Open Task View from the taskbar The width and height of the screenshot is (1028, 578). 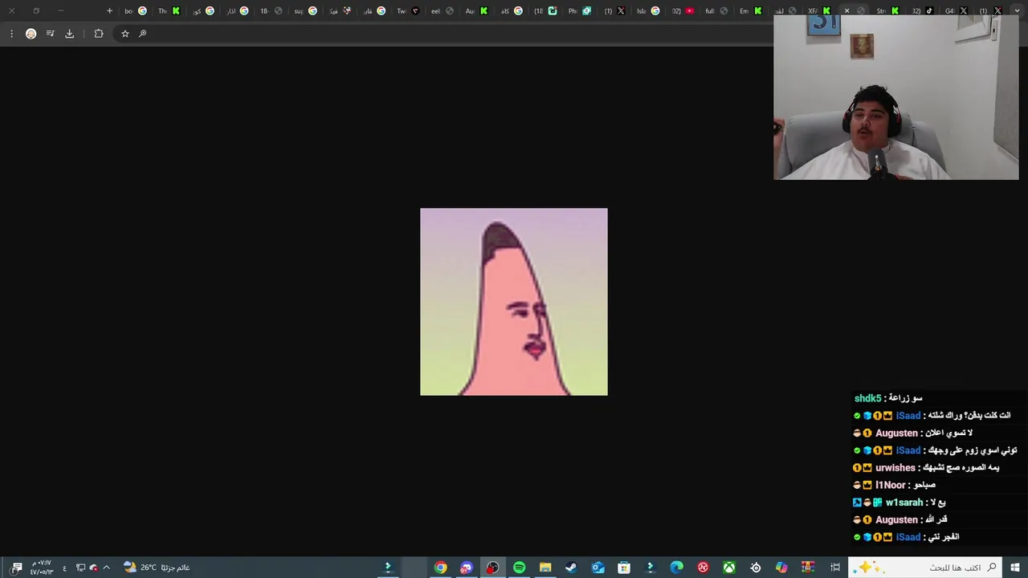click(835, 568)
